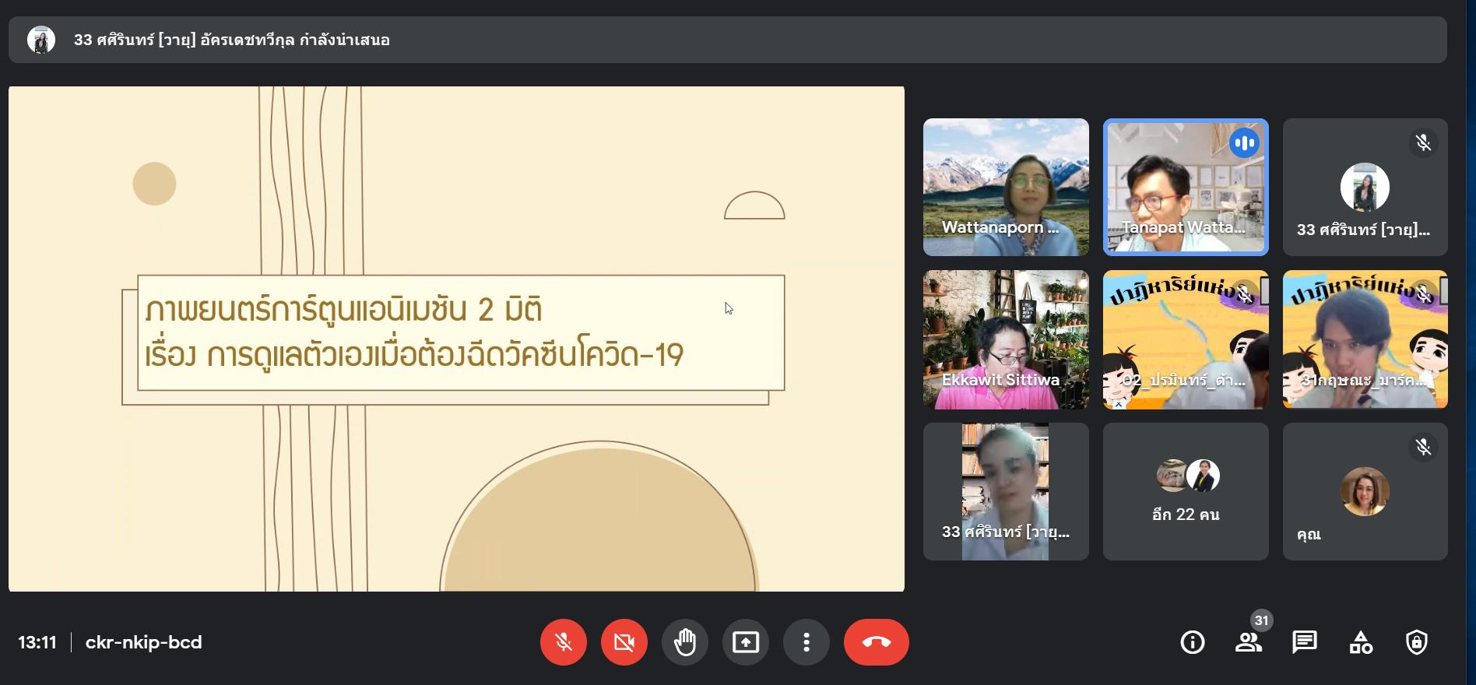Open the อีก 22 คน participants tile
Viewport: 1476px width, 685px height.
[1186, 491]
